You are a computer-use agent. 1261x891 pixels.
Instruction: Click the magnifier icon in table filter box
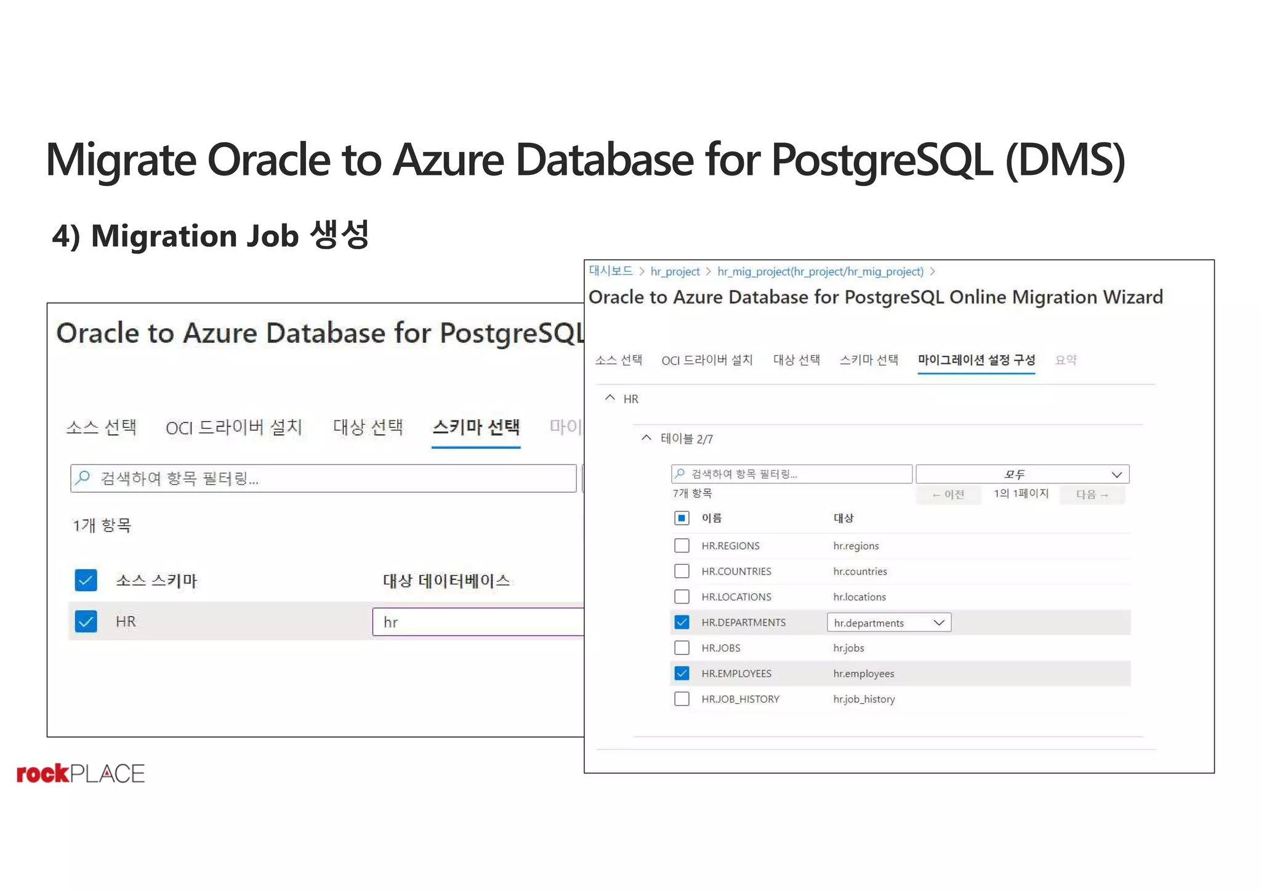tap(680, 474)
